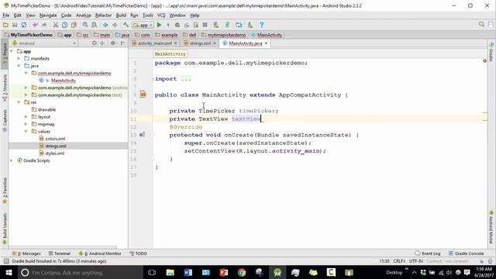Open Android Monitor tool window
Viewport: 496px width, 279px height.
[x=100, y=253]
